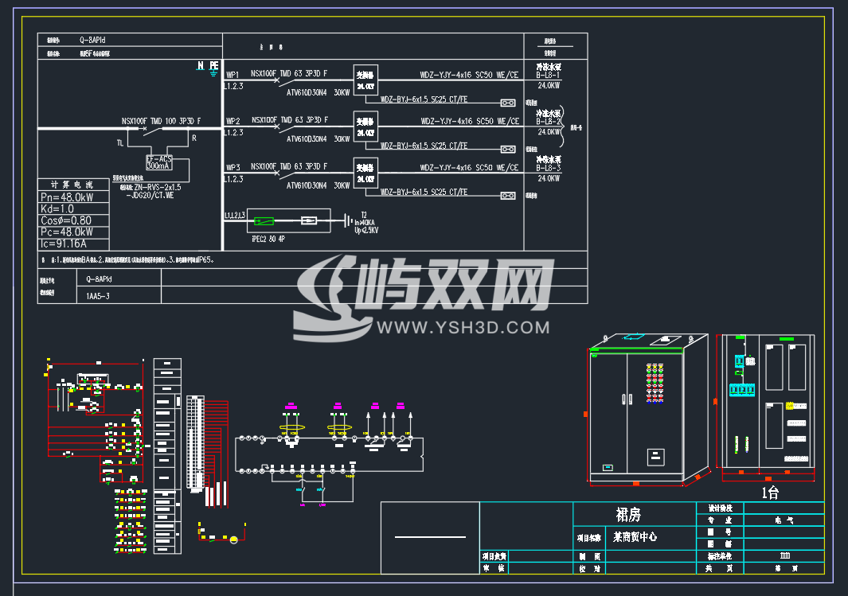The image size is (848, 596).
Task: Select ATV610D30N4 30KW under WP3
Action: pyautogui.click(x=318, y=186)
